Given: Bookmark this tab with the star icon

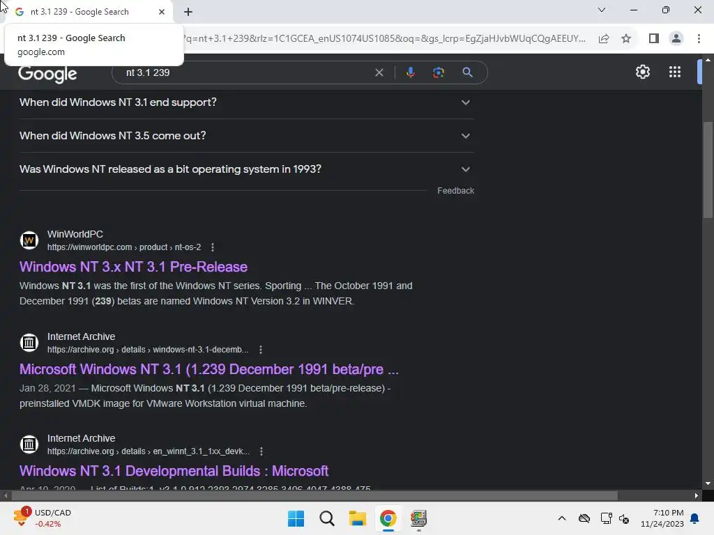Looking at the screenshot, I should pyautogui.click(x=626, y=39).
